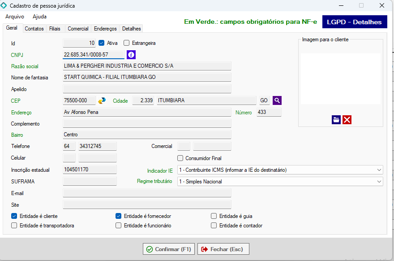The height and width of the screenshot is (261, 394).
Task: Open the Regime tributário dropdown
Action: 379,182
